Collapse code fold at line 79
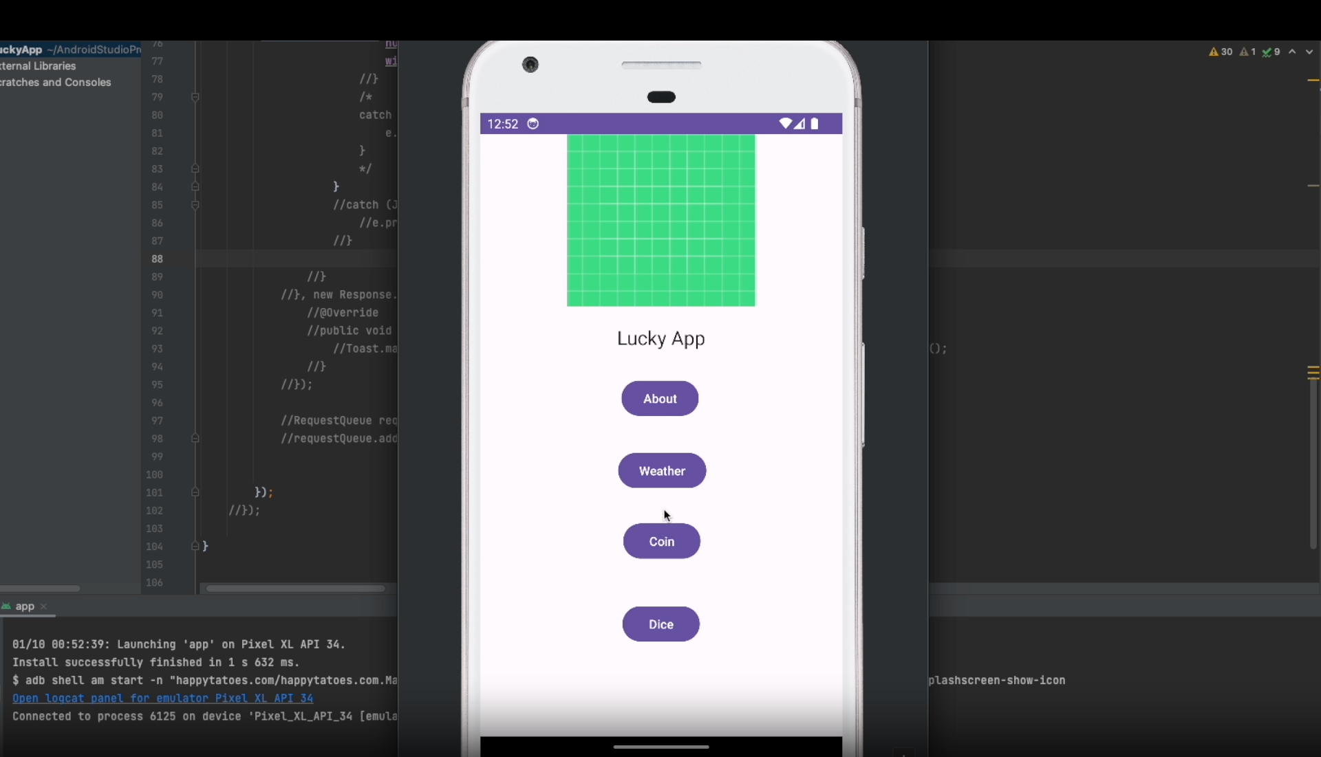Image resolution: width=1321 pixels, height=757 pixels. point(195,97)
